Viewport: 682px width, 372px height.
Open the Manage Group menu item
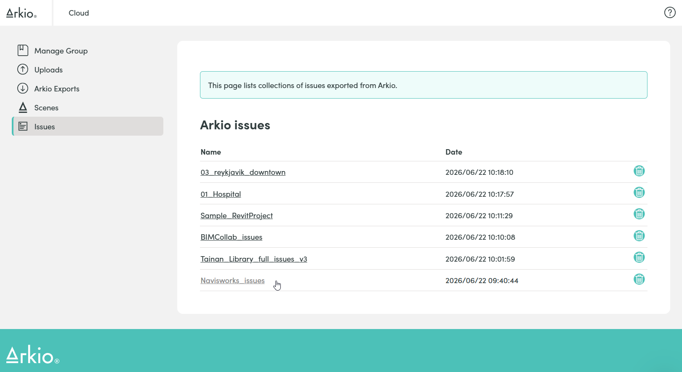point(88,51)
